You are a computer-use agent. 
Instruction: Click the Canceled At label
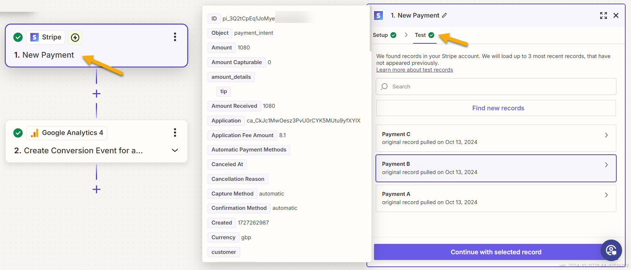point(227,164)
